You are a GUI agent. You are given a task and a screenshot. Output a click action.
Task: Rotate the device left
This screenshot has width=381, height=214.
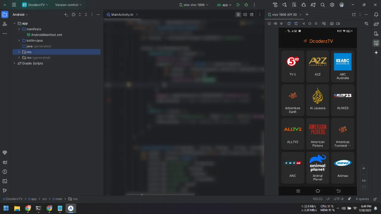click(289, 23)
